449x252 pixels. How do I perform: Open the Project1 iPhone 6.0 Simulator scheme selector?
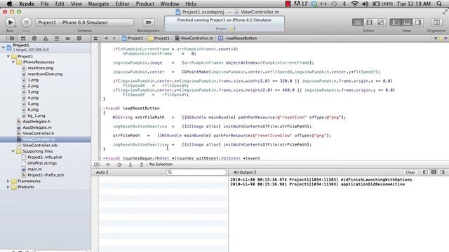pyautogui.click(x=84, y=22)
